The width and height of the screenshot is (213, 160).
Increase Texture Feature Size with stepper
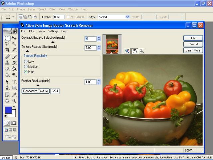click(x=99, y=46)
